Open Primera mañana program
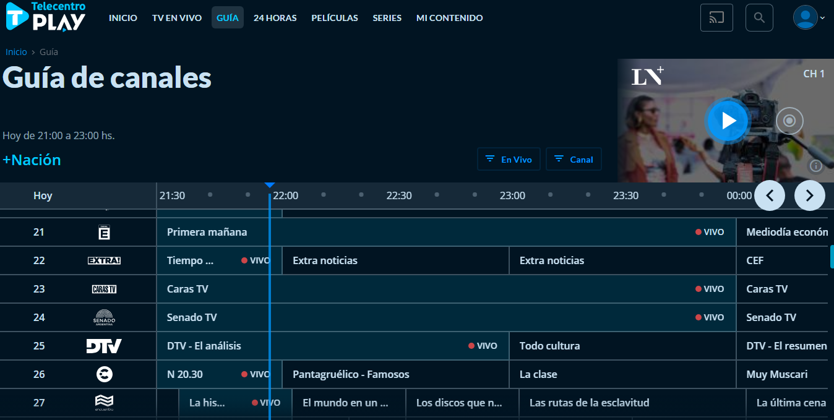Image resolution: width=834 pixels, height=420 pixels. (x=446, y=233)
